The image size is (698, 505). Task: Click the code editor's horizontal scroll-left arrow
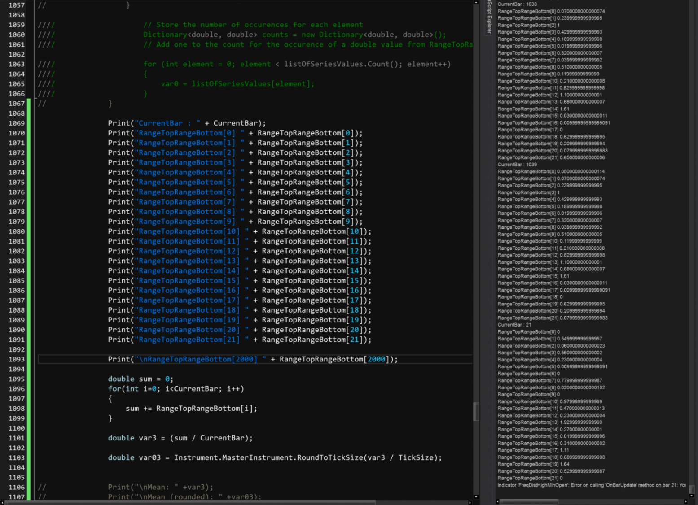[3, 502]
